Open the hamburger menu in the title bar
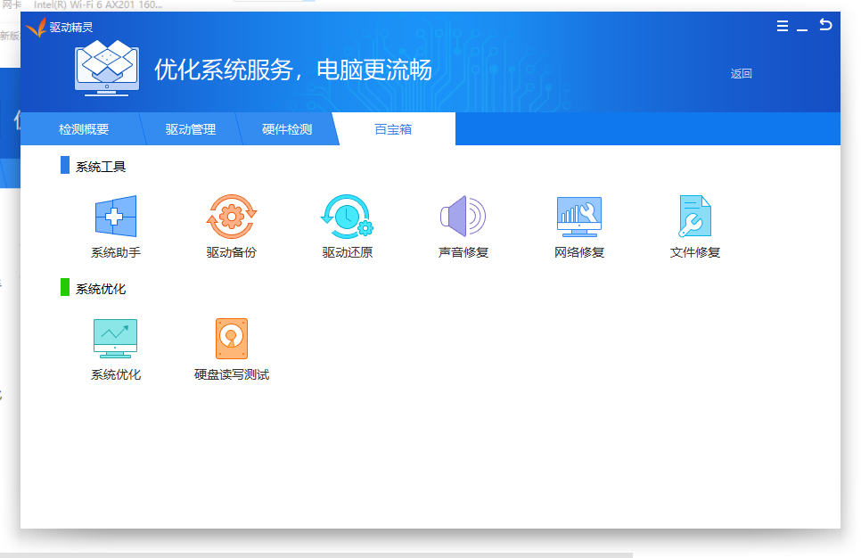The image size is (861, 558). click(x=783, y=27)
